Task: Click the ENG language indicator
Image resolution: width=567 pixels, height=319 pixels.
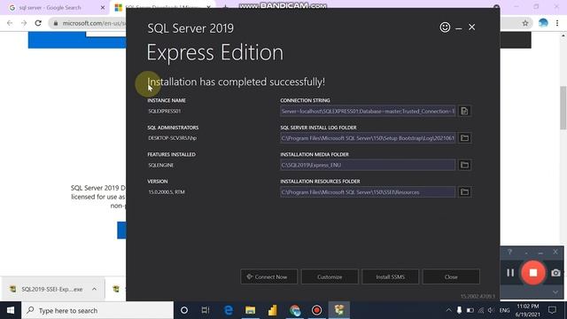Action: pyautogui.click(x=504, y=310)
